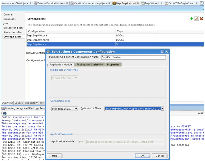Delete configuration with red X icon
Viewport: 205px width, 161px height.
pyautogui.click(x=201, y=19)
